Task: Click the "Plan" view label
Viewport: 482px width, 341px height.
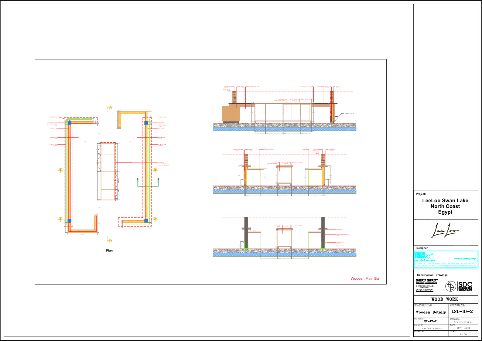Action: click(x=109, y=251)
